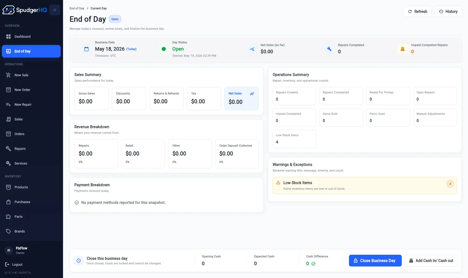468x278 pixels.
Task: Open Dashboard from the sidebar
Action: click(31, 37)
